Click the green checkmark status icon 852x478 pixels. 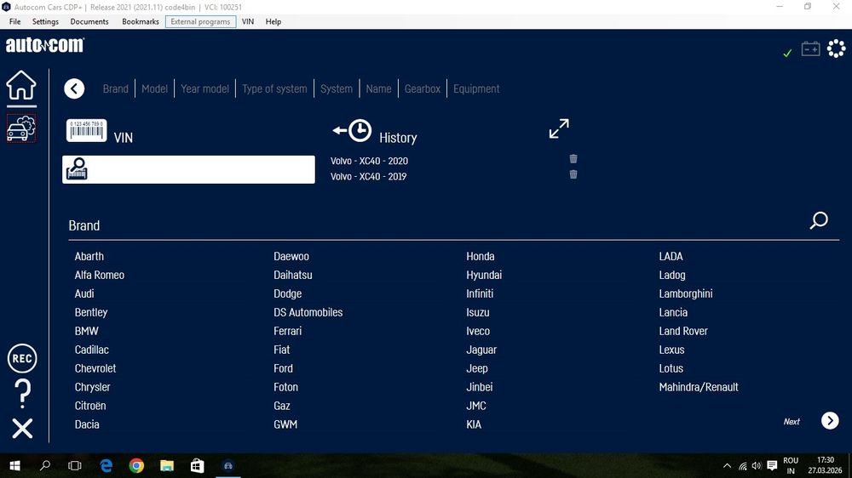pyautogui.click(x=787, y=53)
